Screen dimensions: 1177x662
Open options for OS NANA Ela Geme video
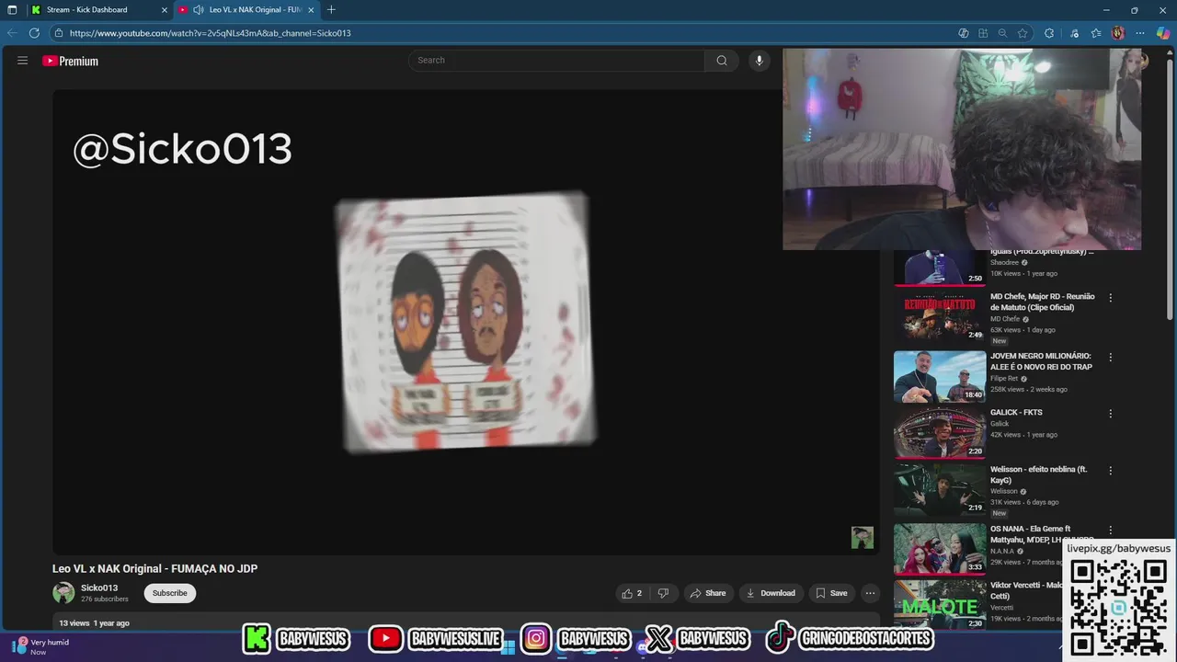[x=1110, y=531]
